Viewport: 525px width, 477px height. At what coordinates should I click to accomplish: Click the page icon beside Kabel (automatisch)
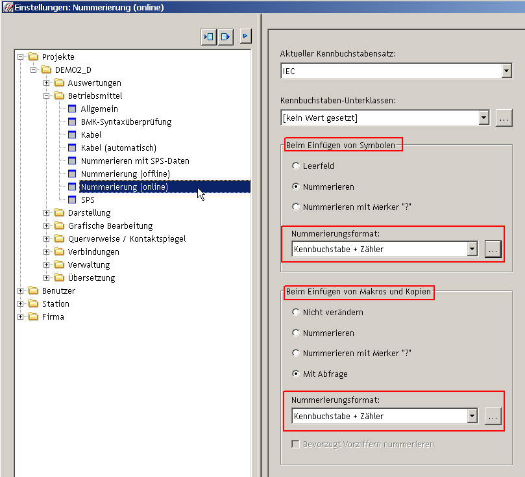(72, 148)
